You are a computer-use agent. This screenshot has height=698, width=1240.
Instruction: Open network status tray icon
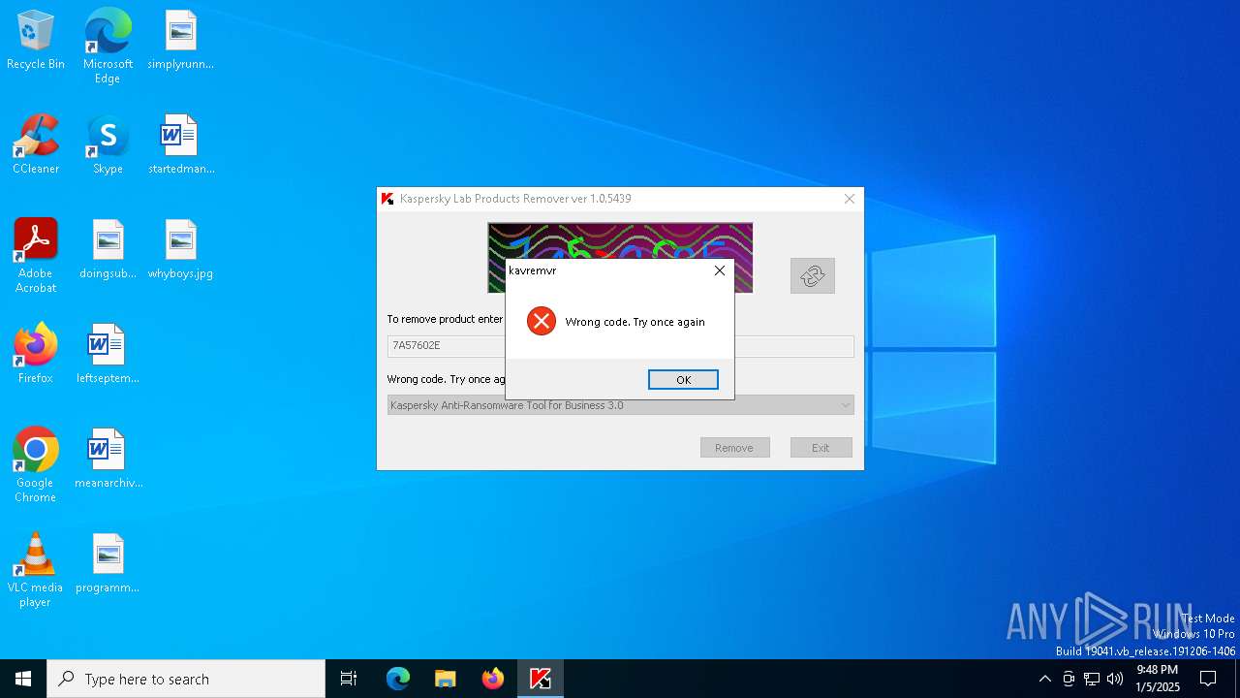tap(1092, 679)
